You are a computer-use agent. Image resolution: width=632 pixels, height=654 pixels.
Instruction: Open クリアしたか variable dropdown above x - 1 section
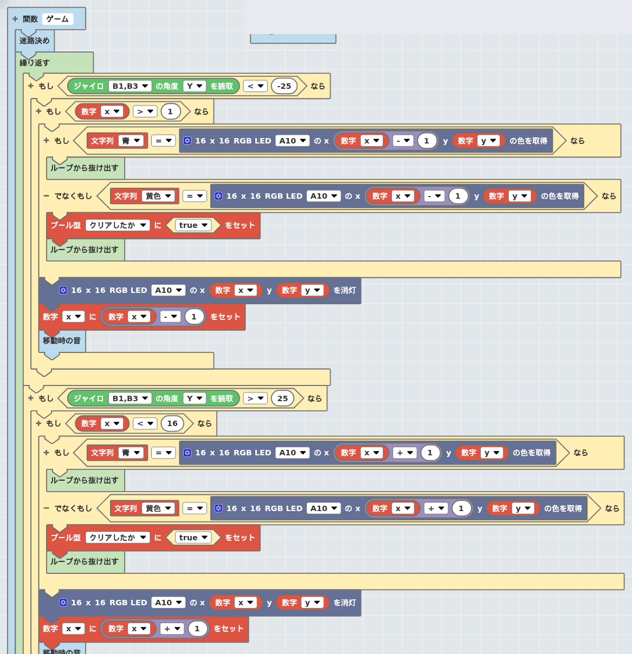click(x=118, y=225)
